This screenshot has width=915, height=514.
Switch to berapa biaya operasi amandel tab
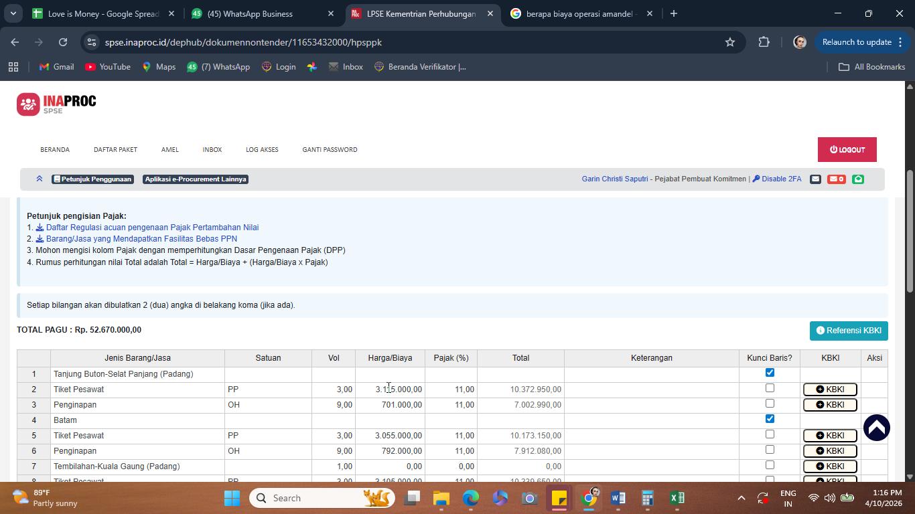tap(581, 13)
